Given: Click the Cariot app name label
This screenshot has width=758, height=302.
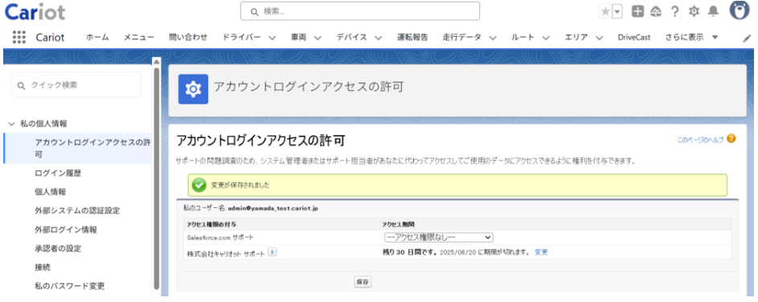Looking at the screenshot, I should click(50, 37).
